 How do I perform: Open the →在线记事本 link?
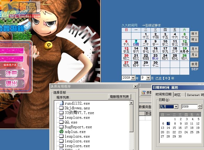pyautogui.click(x=151, y=25)
